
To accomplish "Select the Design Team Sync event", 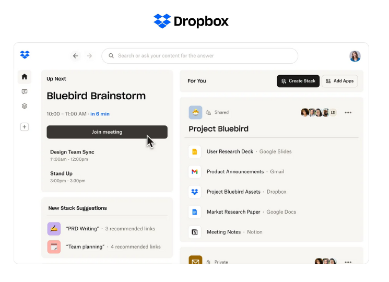I will (x=72, y=155).
